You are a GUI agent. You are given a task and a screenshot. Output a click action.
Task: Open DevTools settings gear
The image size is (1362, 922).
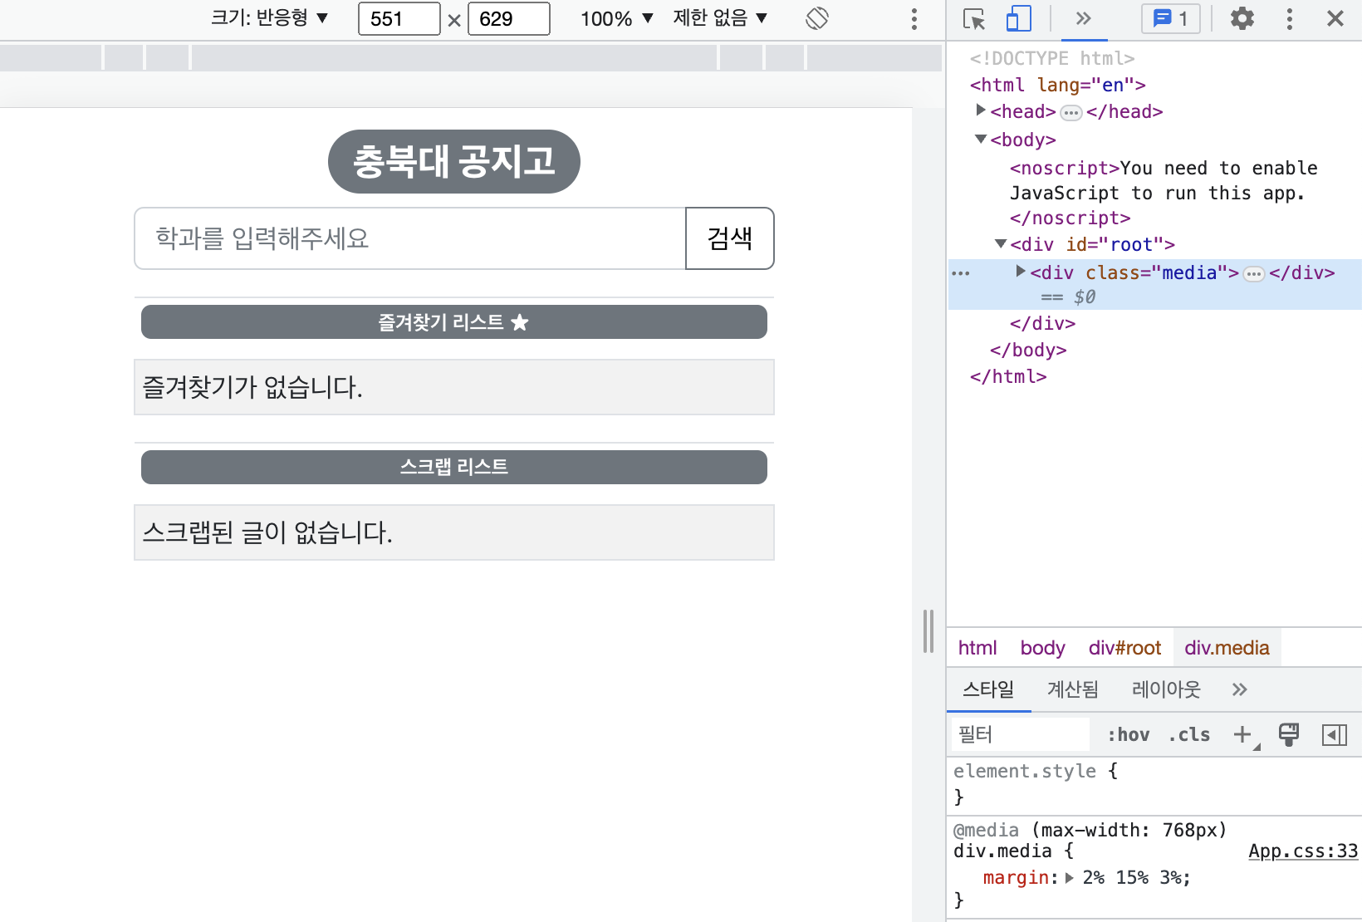tap(1242, 18)
